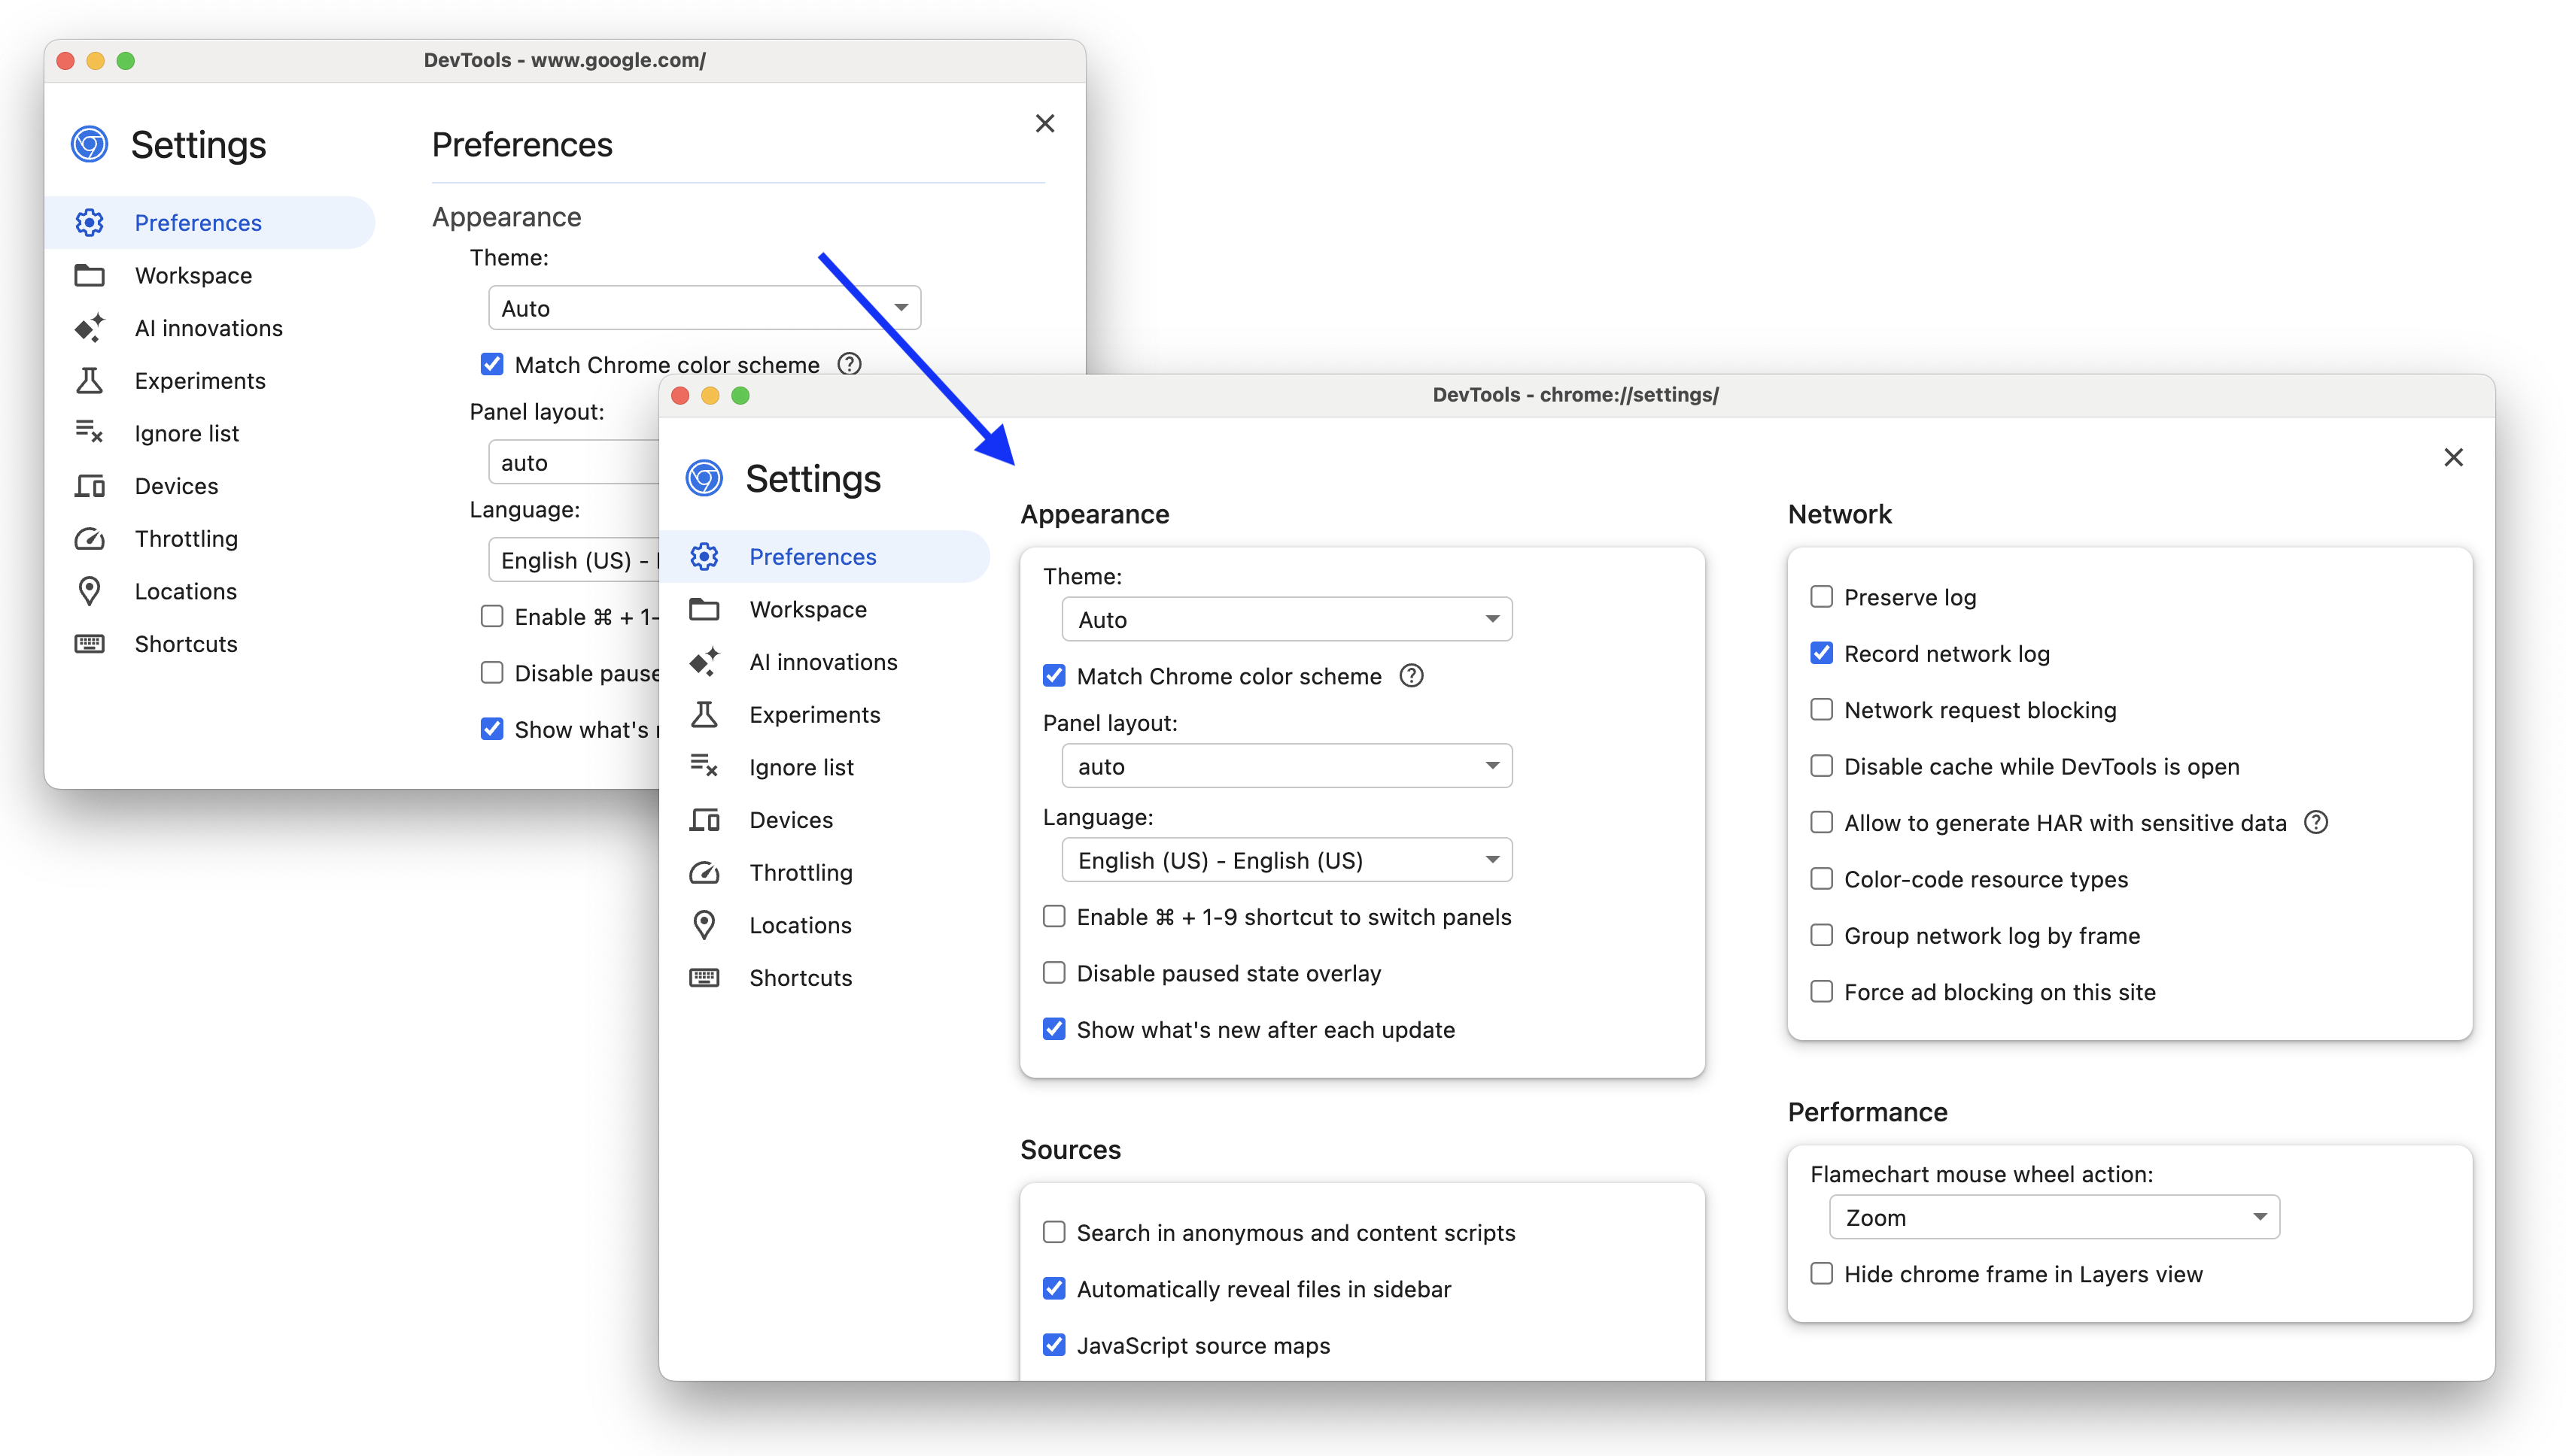
Task: Select AI innovations in settings sidebar
Action: 823,660
